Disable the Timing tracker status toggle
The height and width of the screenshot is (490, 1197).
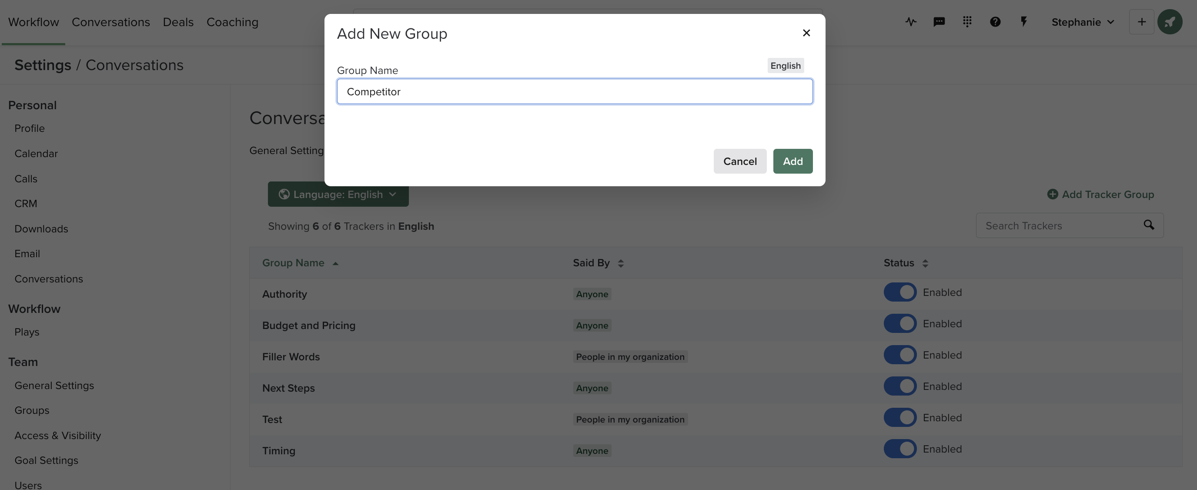pyautogui.click(x=899, y=449)
